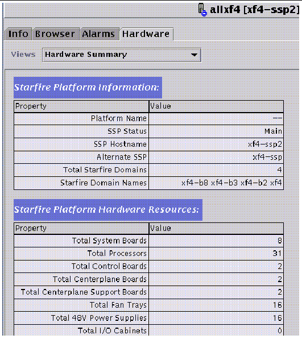Select Starfire Domain Names property cell
Image resolution: width=302 pixels, height=339 pixels.
(81, 183)
